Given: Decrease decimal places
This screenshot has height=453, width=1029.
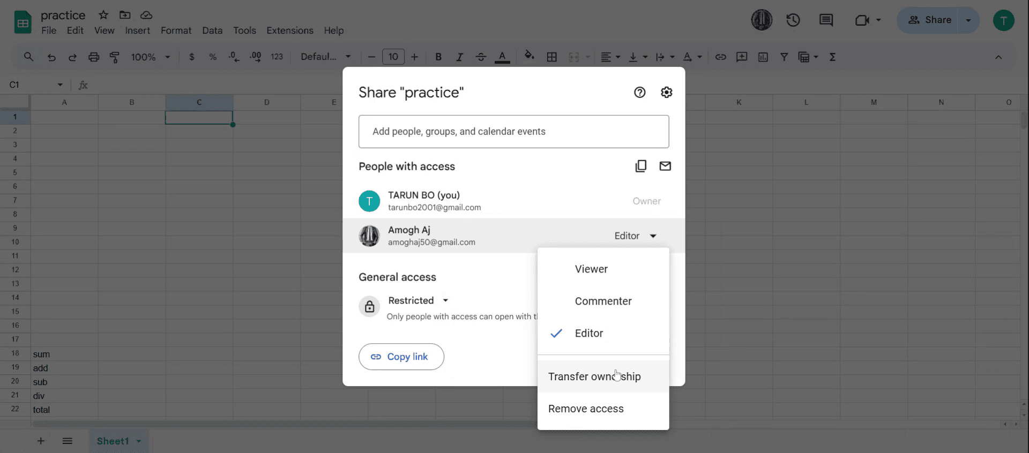Looking at the screenshot, I should 234,57.
